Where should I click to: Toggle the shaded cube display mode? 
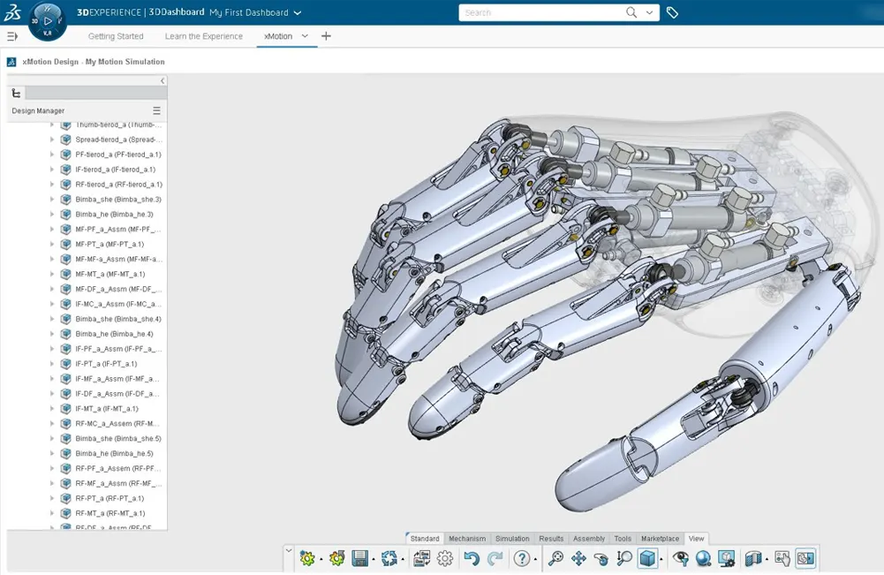click(x=647, y=558)
